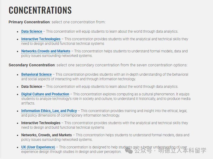Open the Behavioral Science concentration link
This screenshot has width=213, height=159.
click(36, 75)
